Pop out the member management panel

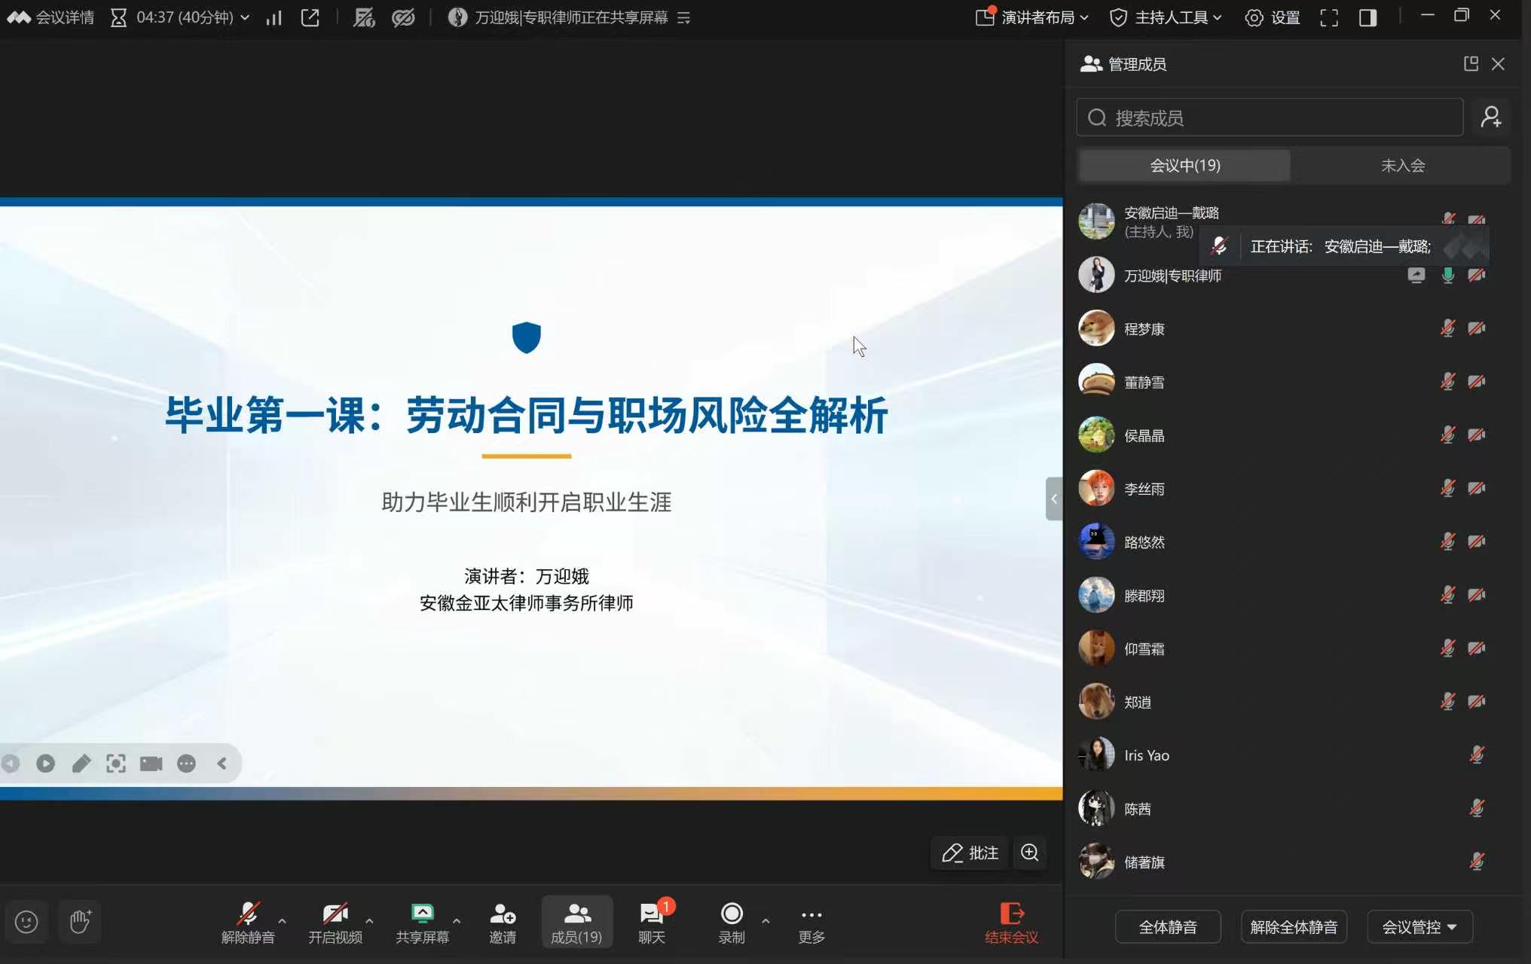tap(1470, 64)
